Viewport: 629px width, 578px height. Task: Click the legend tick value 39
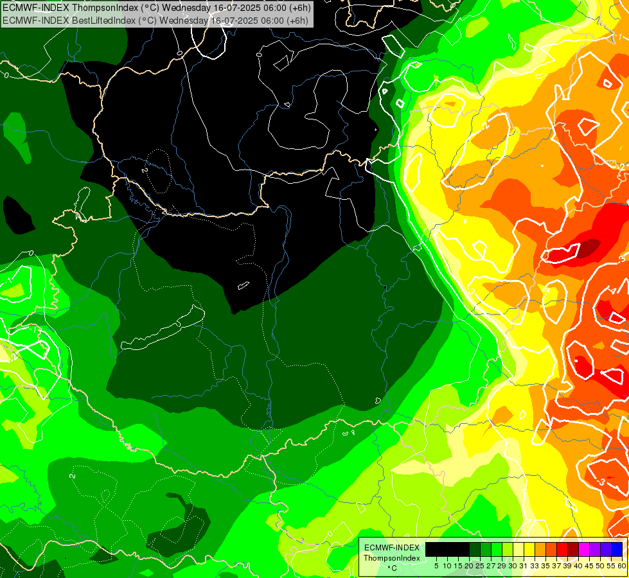tap(567, 566)
